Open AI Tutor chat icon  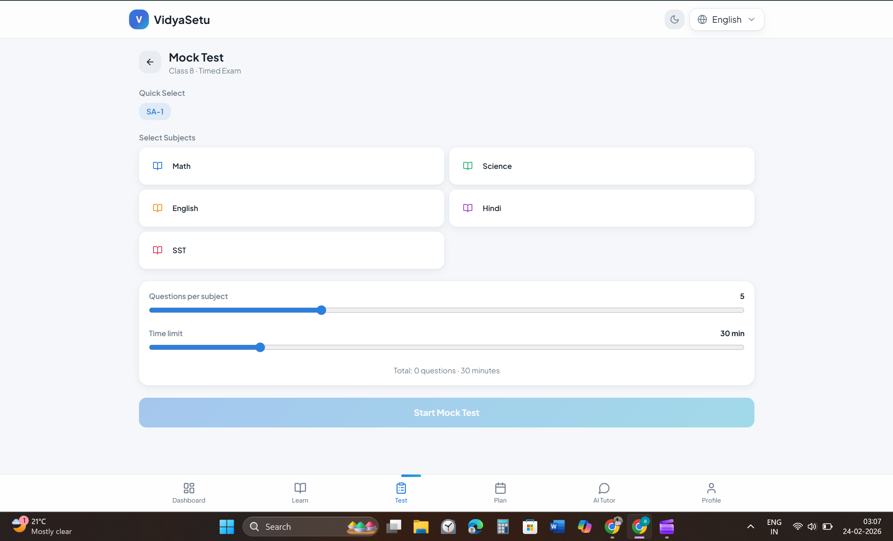pyautogui.click(x=604, y=489)
